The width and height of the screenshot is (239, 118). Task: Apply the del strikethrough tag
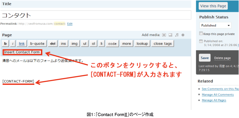click(53, 44)
